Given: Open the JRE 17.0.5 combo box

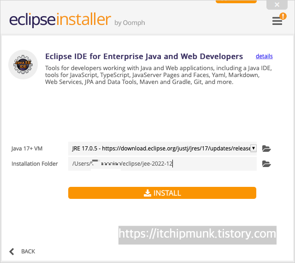Looking at the screenshot, I should click(x=162, y=149).
